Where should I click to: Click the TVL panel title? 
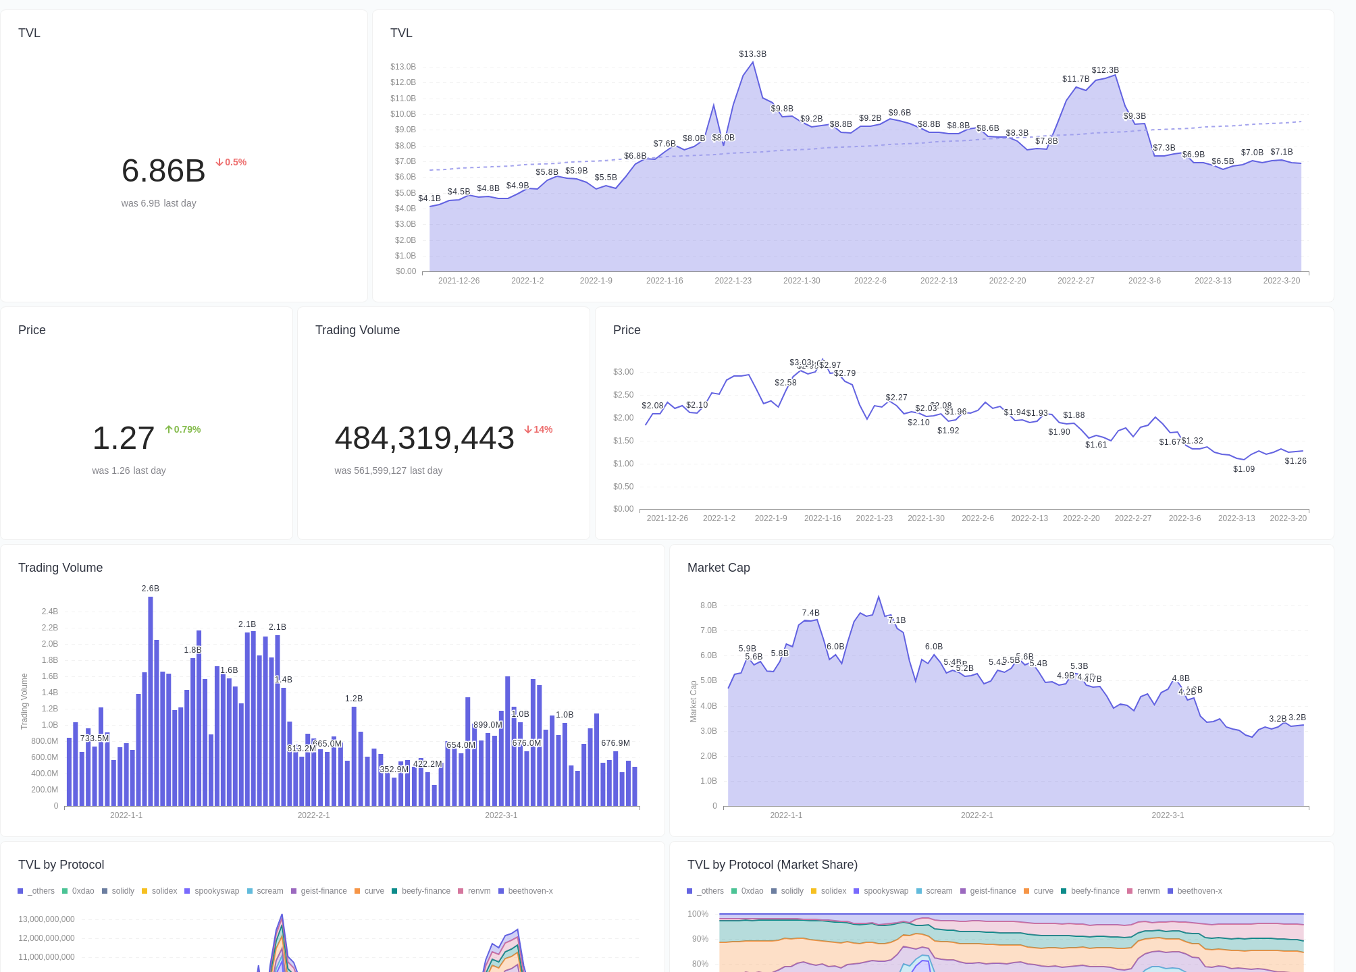pyautogui.click(x=29, y=32)
